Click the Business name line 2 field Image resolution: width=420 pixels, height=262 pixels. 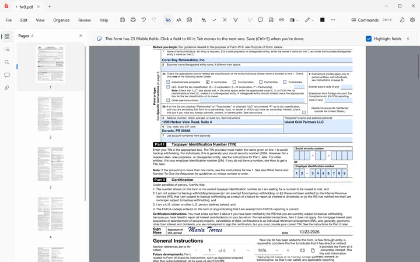click(257, 69)
